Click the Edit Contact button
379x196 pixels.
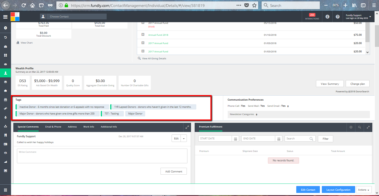click(308, 190)
